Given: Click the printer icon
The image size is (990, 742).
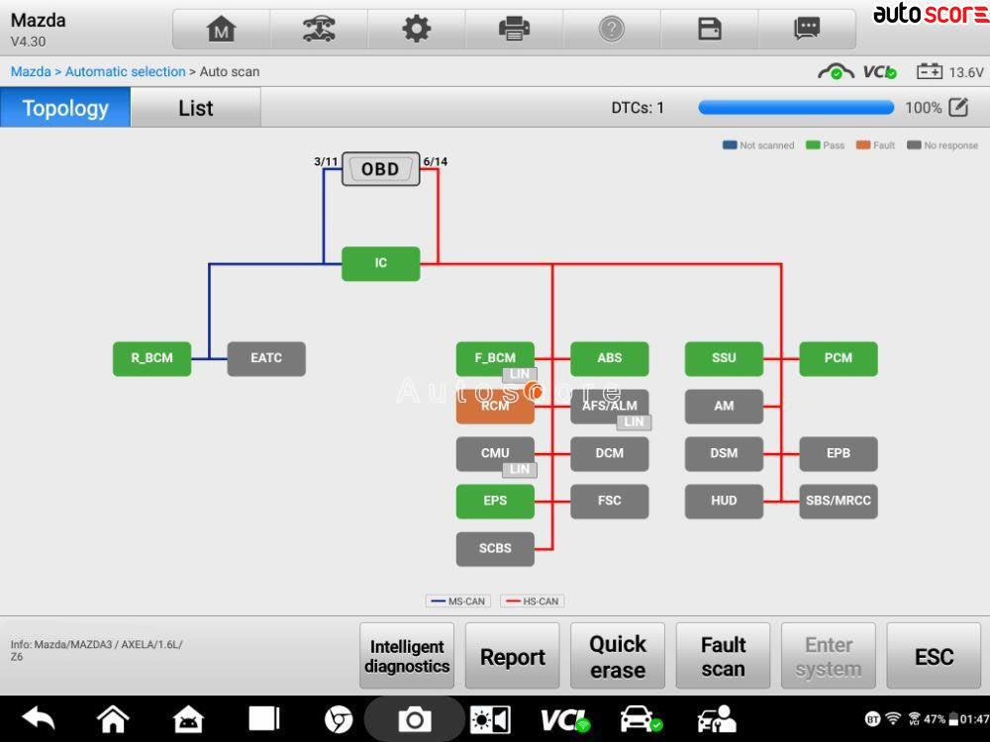Looking at the screenshot, I should tap(514, 30).
